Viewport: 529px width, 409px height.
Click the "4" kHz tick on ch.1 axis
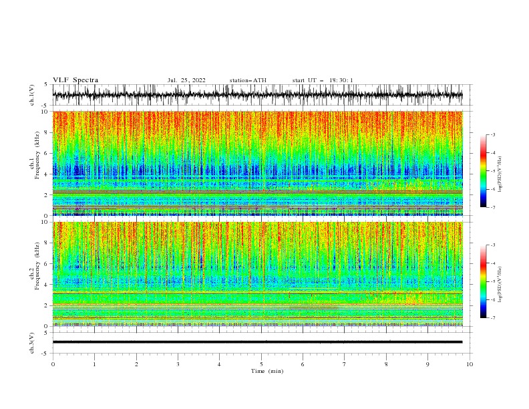click(47, 174)
